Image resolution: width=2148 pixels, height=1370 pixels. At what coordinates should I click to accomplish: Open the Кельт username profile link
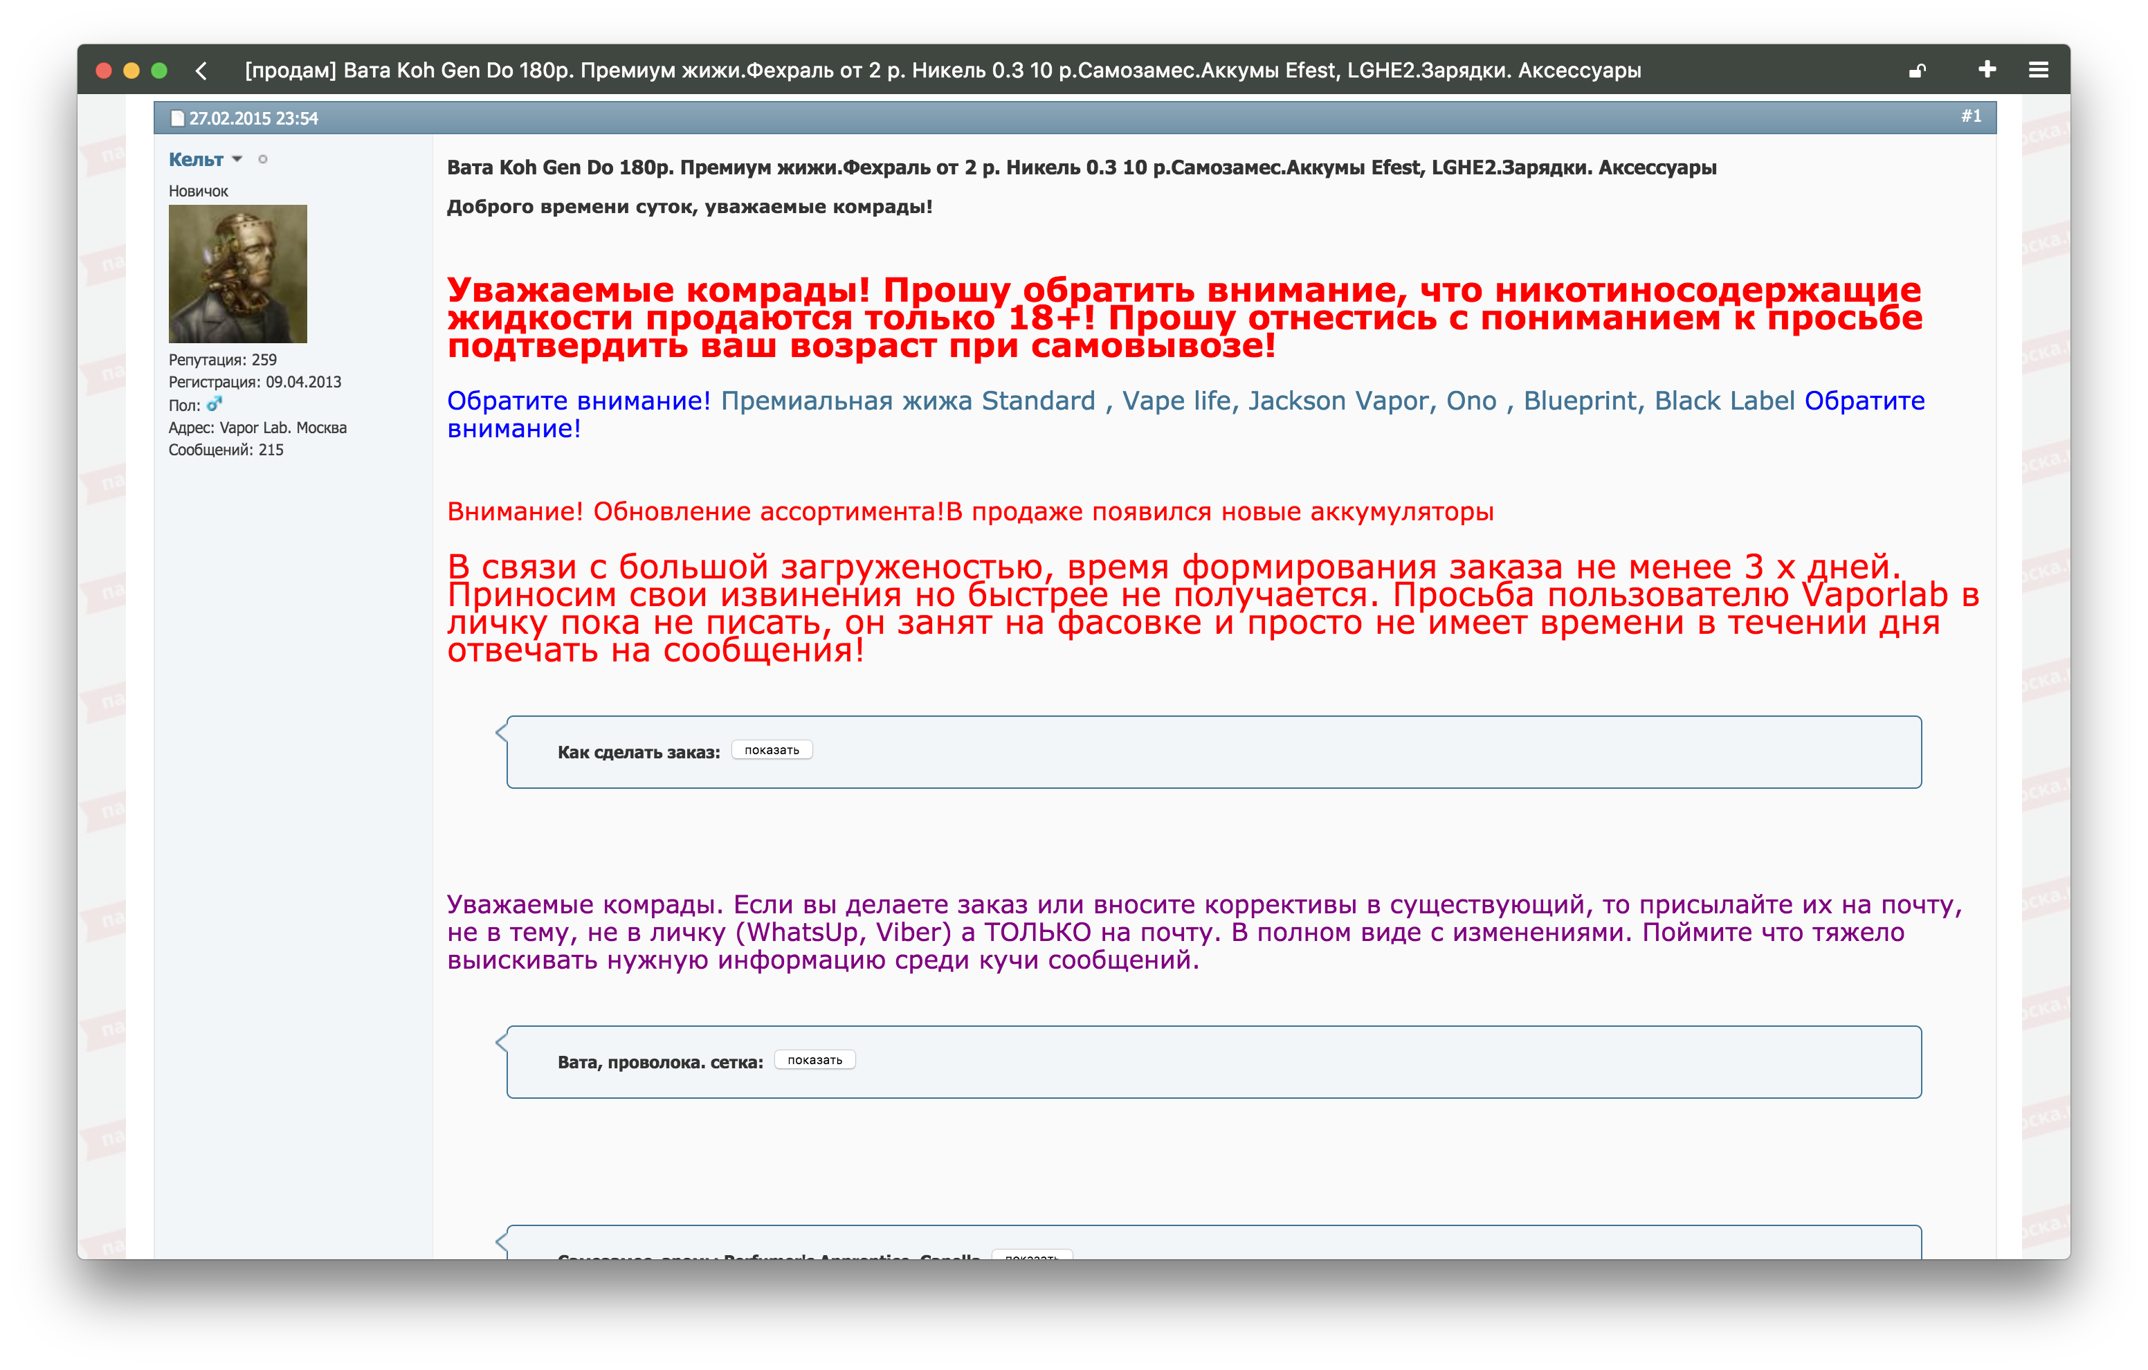[197, 160]
